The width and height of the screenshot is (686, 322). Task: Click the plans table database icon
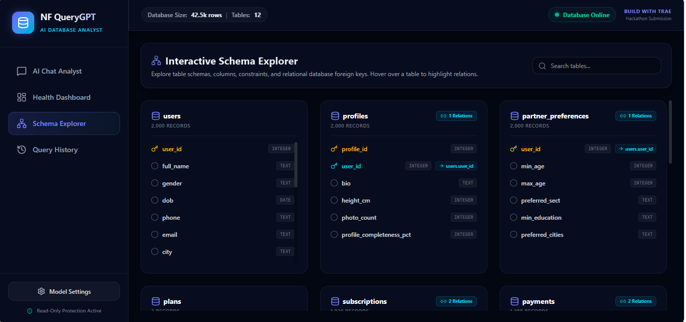pyautogui.click(x=156, y=301)
